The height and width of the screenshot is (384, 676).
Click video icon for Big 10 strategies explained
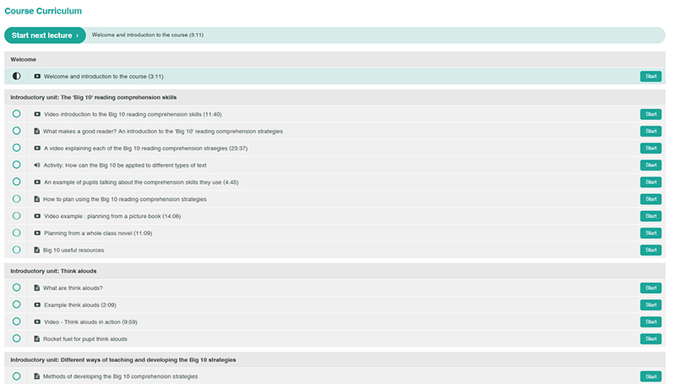[37, 148]
